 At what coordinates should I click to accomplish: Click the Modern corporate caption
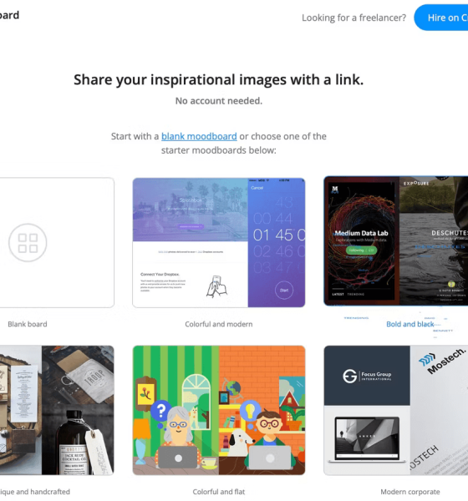(x=410, y=492)
